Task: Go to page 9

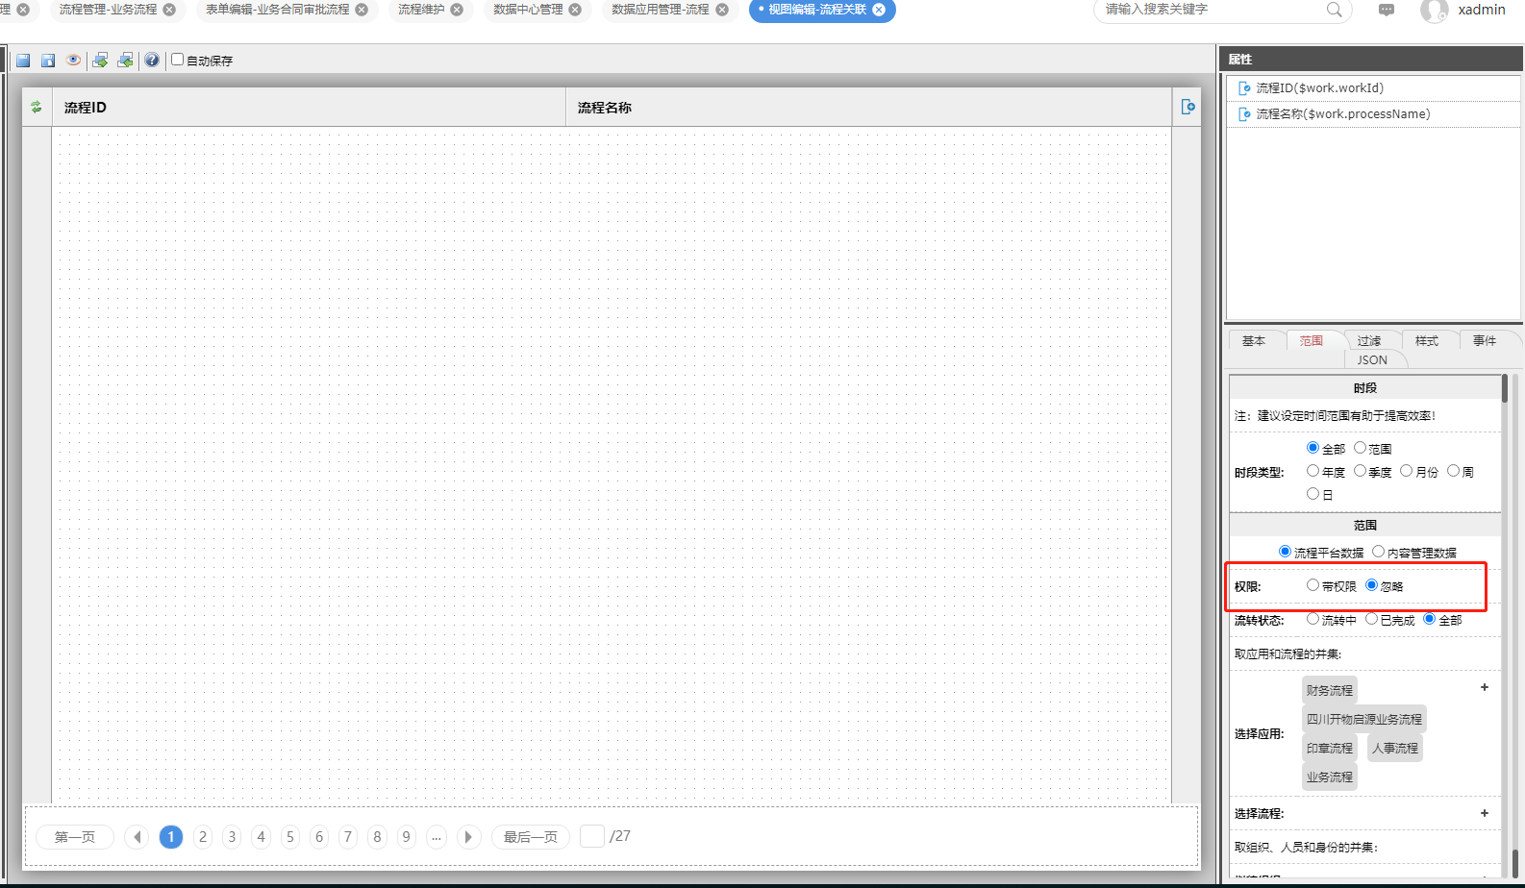Action: (x=407, y=837)
